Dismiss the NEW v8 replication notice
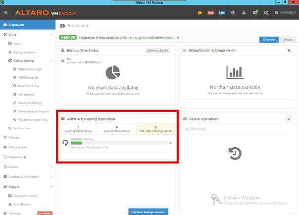 (x=178, y=38)
